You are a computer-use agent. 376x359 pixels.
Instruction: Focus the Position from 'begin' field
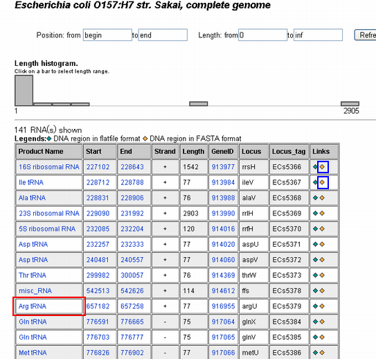pyautogui.click(x=107, y=35)
